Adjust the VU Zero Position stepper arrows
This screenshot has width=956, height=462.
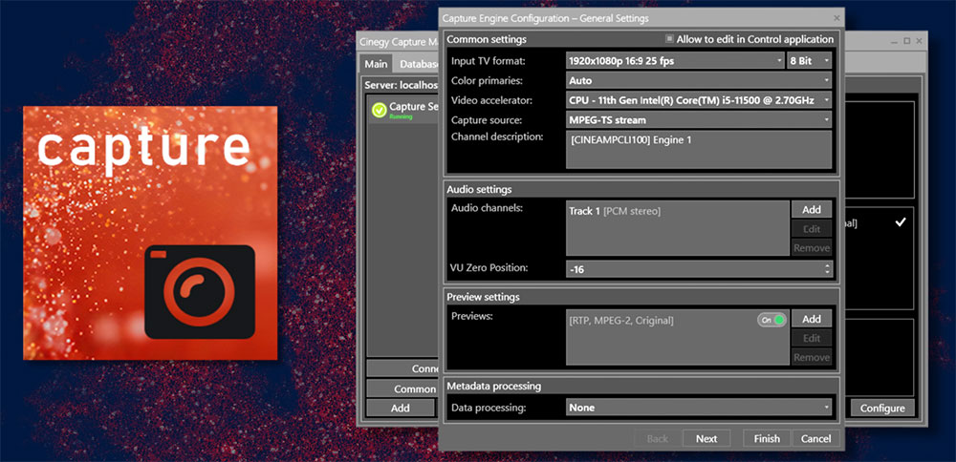point(827,268)
